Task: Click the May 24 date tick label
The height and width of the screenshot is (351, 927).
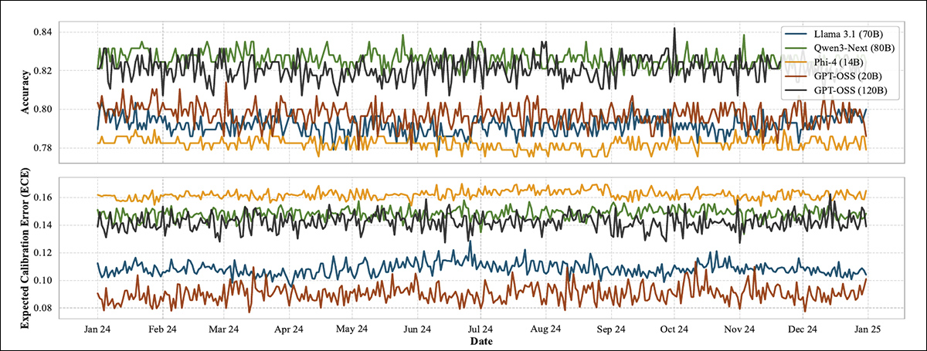Action: (352, 328)
